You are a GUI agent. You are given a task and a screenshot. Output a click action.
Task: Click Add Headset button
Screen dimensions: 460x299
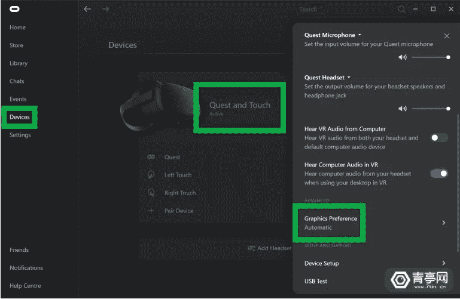click(x=270, y=248)
